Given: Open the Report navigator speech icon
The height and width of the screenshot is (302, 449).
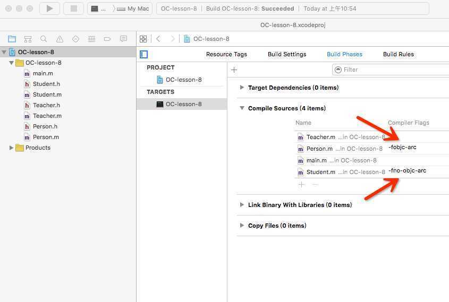Looking at the screenshot, I should point(123,39).
